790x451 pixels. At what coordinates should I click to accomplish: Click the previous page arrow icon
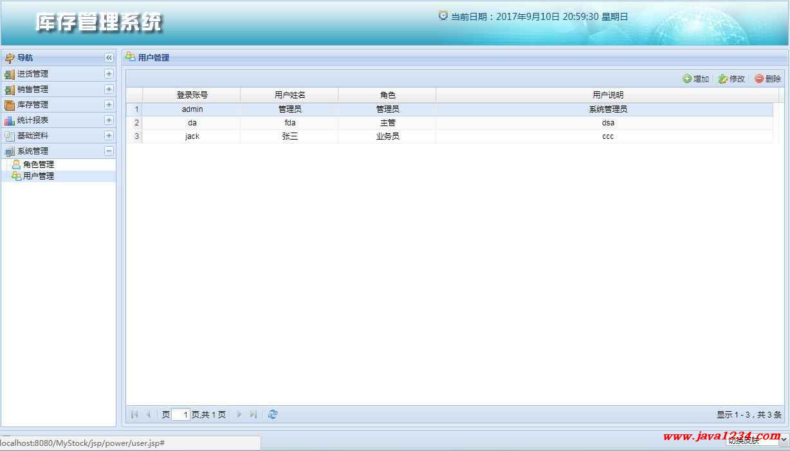(149, 414)
